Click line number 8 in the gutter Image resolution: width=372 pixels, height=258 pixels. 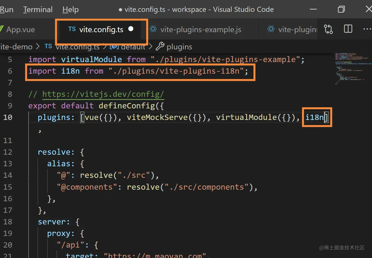pos(10,94)
